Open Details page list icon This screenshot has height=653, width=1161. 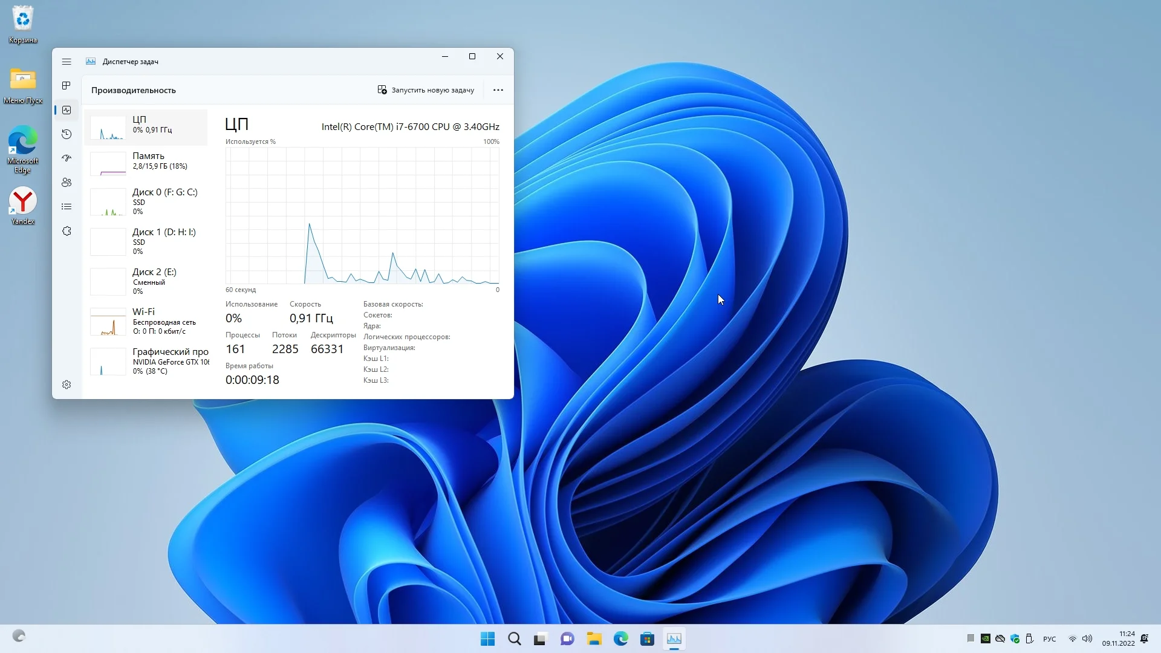tap(67, 207)
